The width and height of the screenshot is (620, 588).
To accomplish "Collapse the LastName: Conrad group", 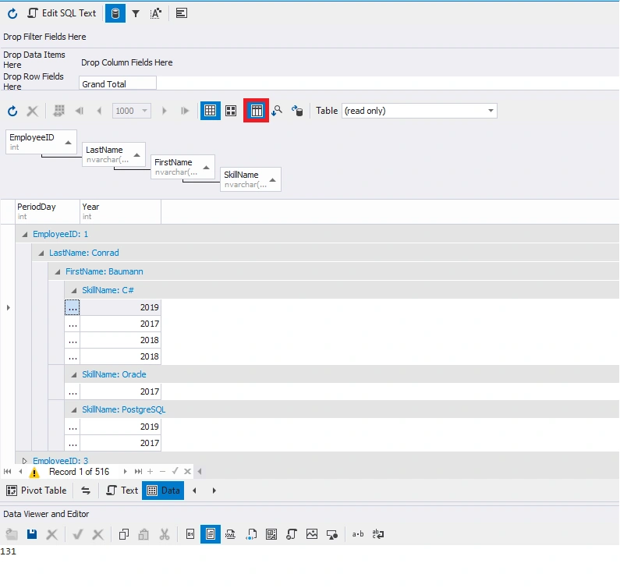I will (41, 253).
